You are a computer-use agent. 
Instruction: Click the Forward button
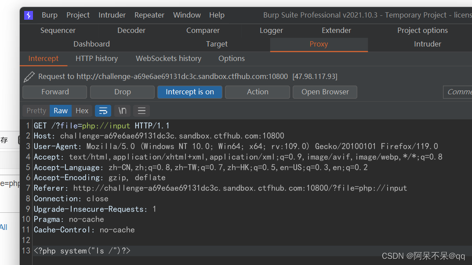55,92
